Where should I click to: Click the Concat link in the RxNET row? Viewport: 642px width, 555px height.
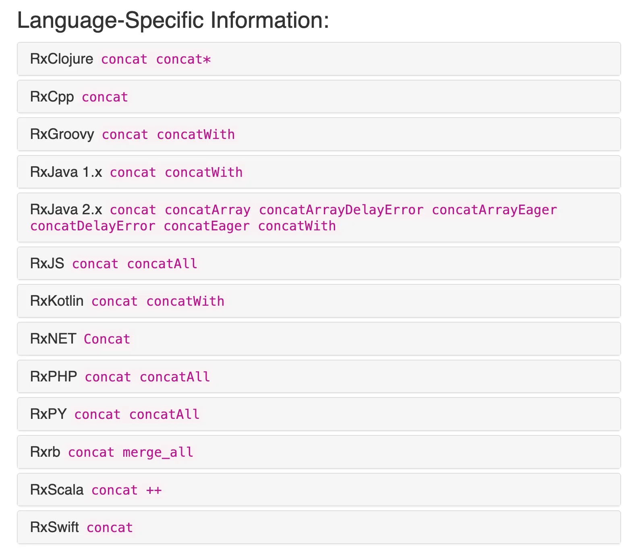[x=107, y=339]
